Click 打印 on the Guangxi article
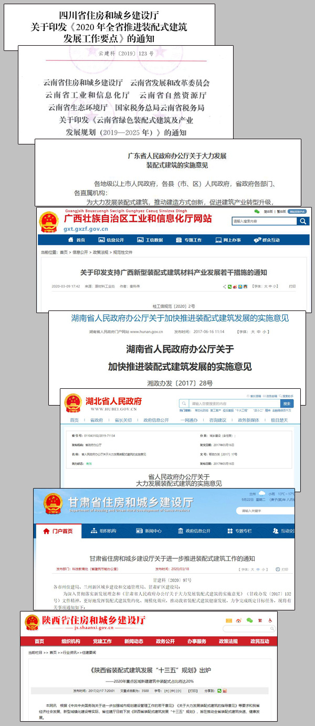This screenshot has height=726, width=315. 292,286
